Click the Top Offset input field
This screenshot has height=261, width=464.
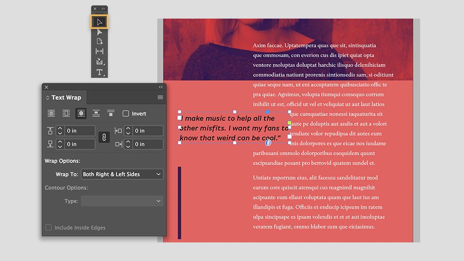tap(79, 131)
